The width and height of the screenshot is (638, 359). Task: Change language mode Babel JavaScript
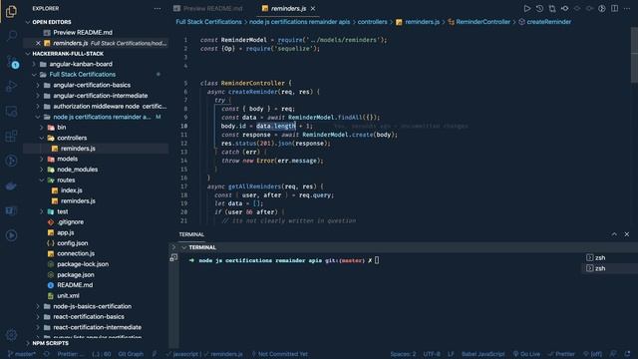tap(482, 354)
